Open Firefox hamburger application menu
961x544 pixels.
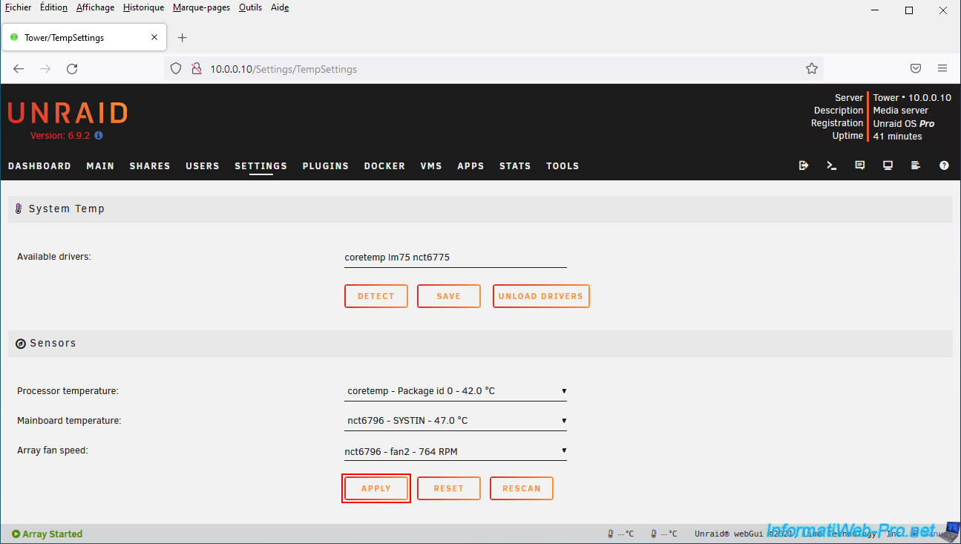[x=942, y=68]
